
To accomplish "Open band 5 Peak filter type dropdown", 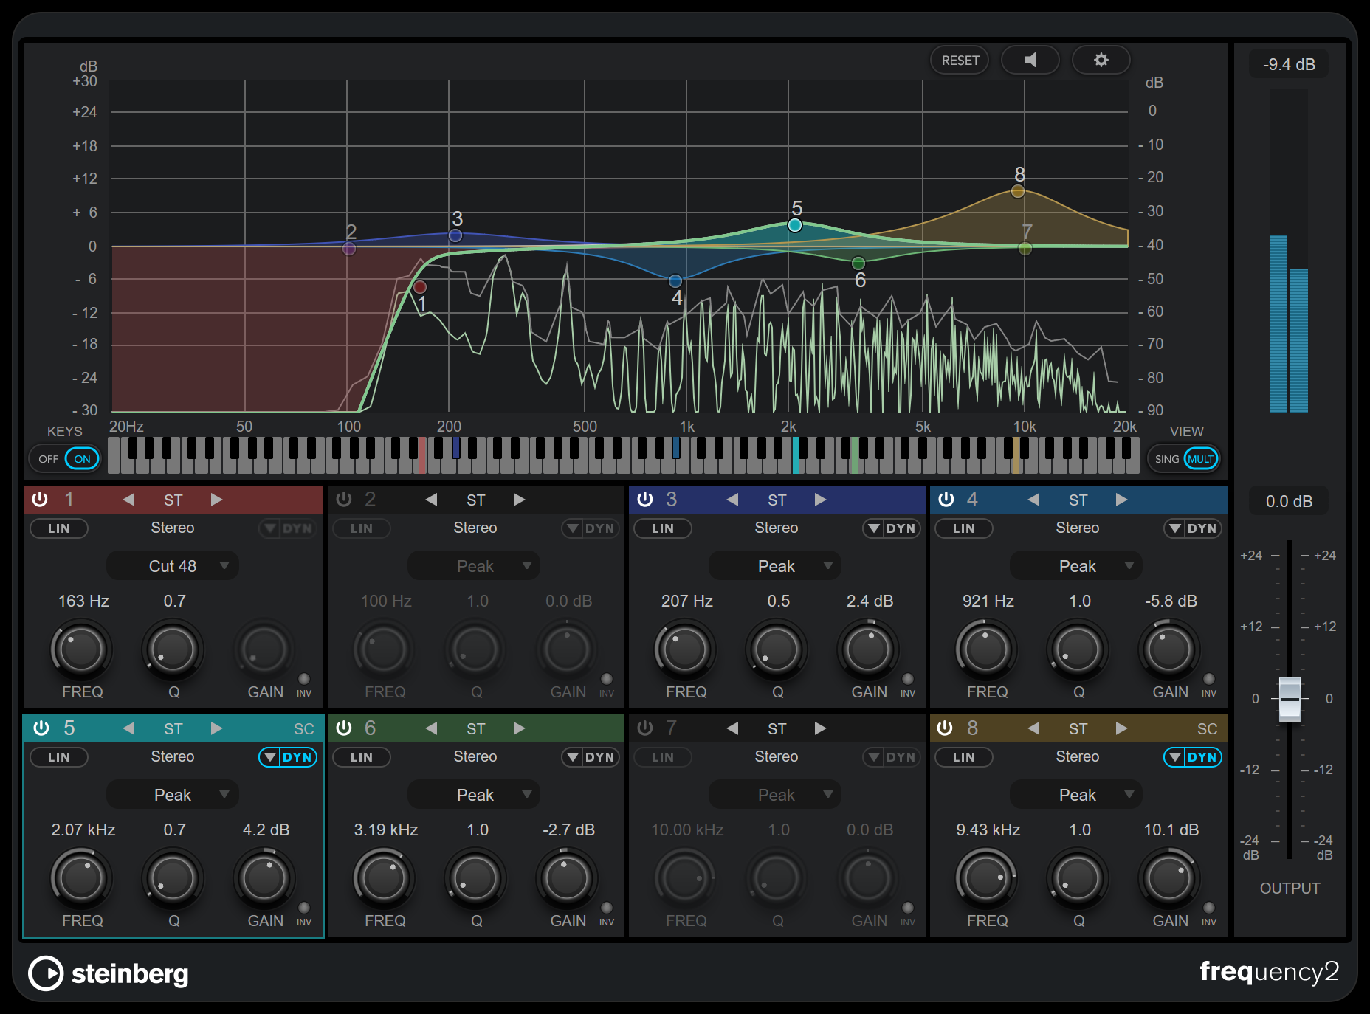I will pyautogui.click(x=173, y=795).
